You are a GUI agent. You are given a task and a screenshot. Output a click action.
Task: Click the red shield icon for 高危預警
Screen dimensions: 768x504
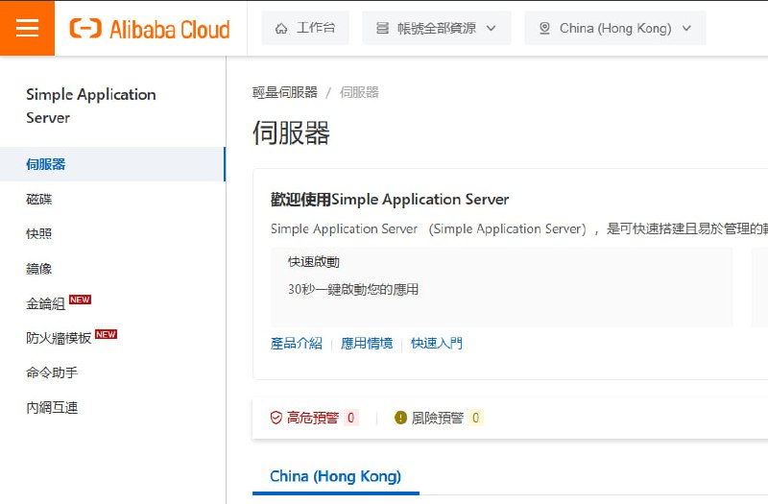pyautogui.click(x=276, y=418)
